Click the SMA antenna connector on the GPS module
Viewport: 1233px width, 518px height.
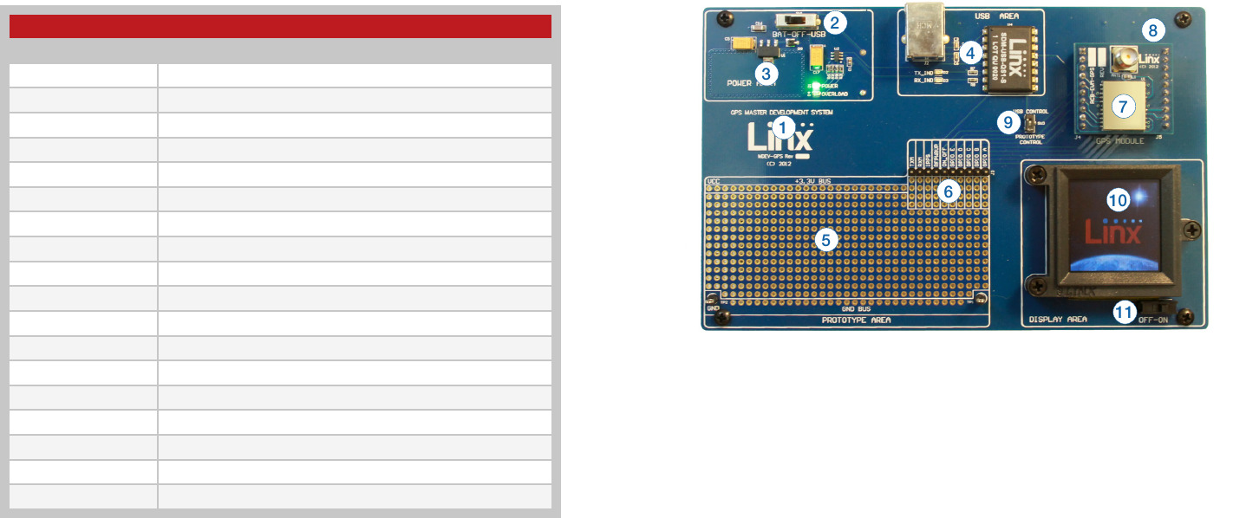click(x=1126, y=57)
